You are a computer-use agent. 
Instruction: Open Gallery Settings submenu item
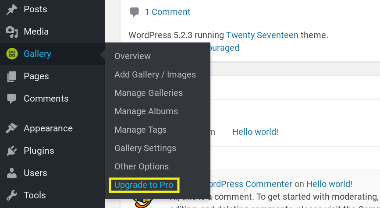pyautogui.click(x=146, y=148)
